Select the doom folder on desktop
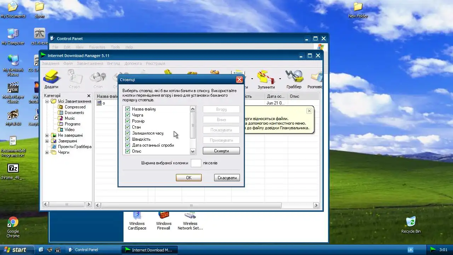This screenshot has height=255, width=453. point(40,10)
